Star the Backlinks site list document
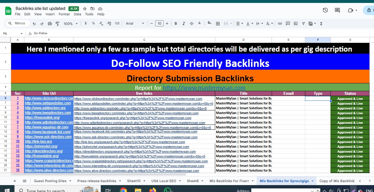 click(85, 9)
